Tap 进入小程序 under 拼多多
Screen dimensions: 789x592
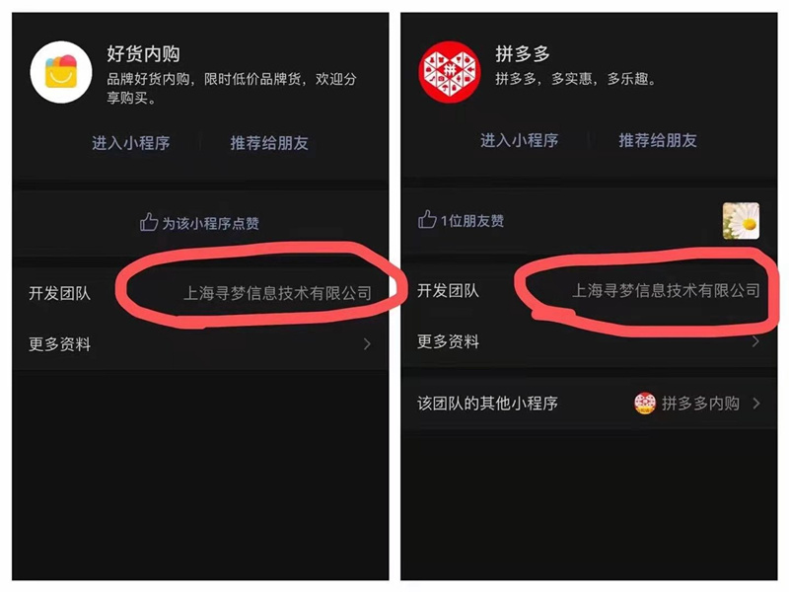pyautogui.click(x=520, y=140)
